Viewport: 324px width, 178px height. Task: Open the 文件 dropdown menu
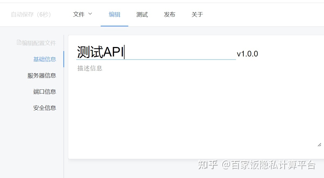click(82, 14)
